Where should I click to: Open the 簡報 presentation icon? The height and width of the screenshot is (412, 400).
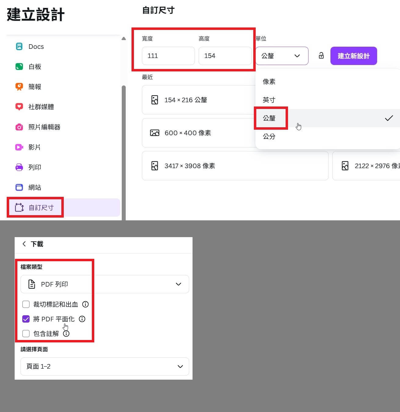pos(19,87)
